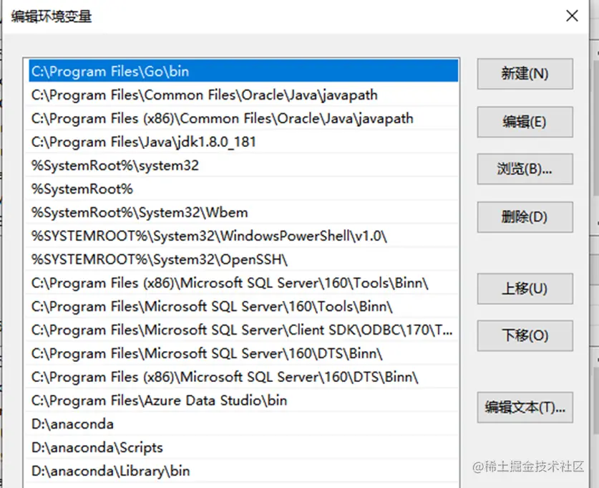Select C:\Program Files\Common Files\Oracle\Java\javapath entry
Screen dimensions: 599x488
click(x=243, y=95)
